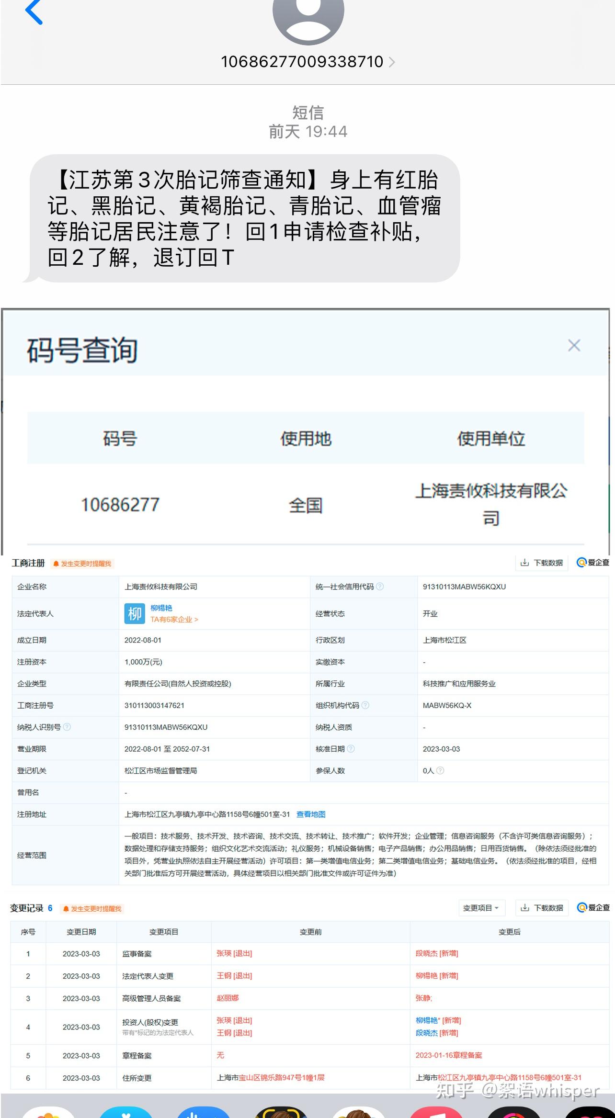Open the 变更项目 dropdown filter
The height and width of the screenshot is (1118, 615).
tap(481, 908)
